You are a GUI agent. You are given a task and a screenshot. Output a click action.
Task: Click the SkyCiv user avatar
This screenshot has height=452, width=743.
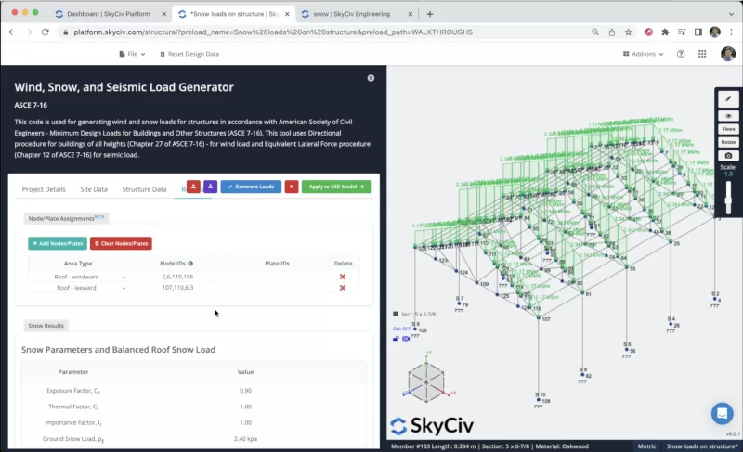click(728, 54)
